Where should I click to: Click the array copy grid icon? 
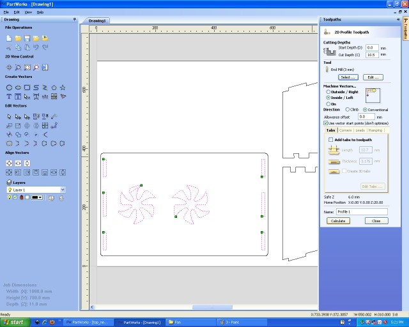coord(45,126)
